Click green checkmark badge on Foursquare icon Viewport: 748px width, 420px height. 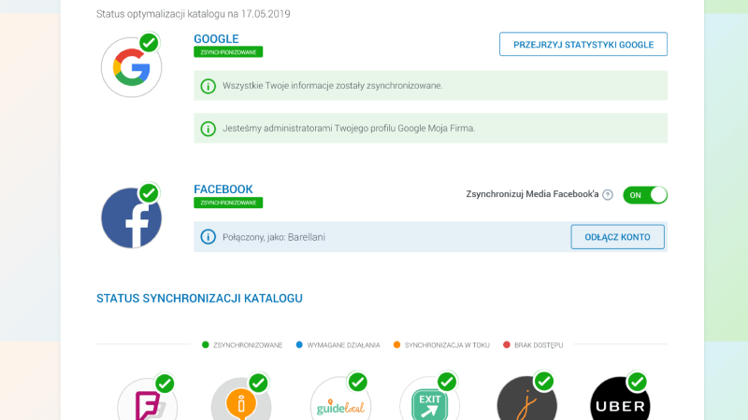tap(165, 384)
